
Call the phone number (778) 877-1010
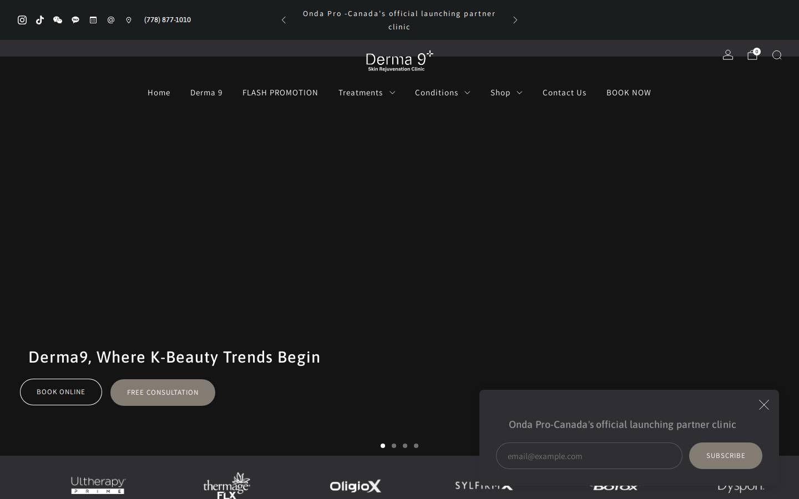(168, 20)
